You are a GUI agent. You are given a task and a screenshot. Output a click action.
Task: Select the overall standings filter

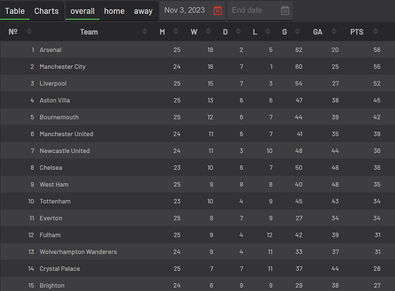pos(82,11)
